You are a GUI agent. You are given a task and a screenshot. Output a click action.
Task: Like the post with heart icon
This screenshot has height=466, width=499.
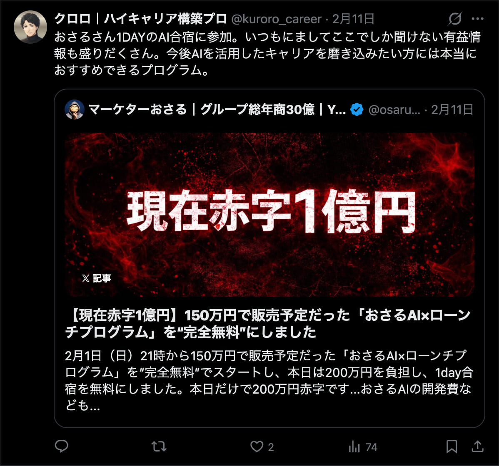pyautogui.click(x=257, y=446)
